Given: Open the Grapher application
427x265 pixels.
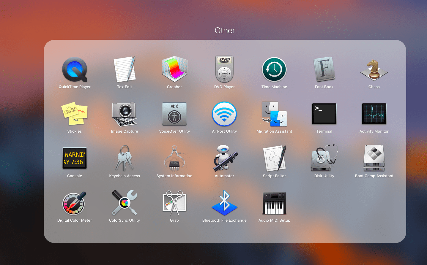Looking at the screenshot, I should (x=174, y=69).
